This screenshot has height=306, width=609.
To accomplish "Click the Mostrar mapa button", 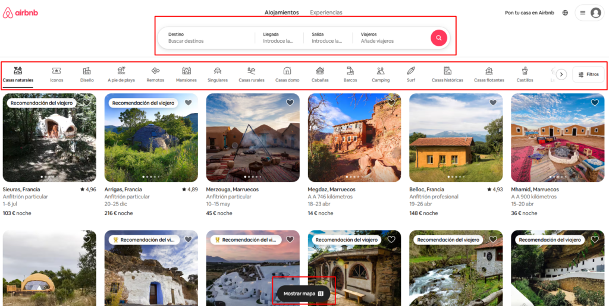I will [303, 294].
